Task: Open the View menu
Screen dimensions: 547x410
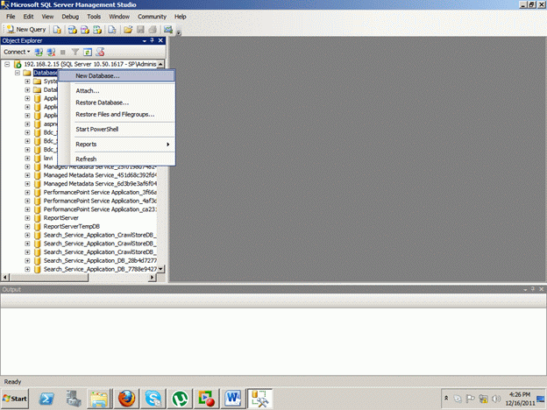Action: click(x=47, y=17)
